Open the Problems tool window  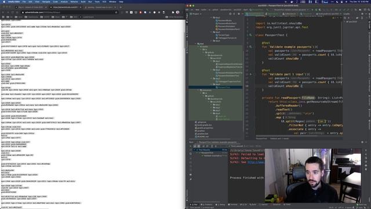pyautogui.click(x=207, y=204)
